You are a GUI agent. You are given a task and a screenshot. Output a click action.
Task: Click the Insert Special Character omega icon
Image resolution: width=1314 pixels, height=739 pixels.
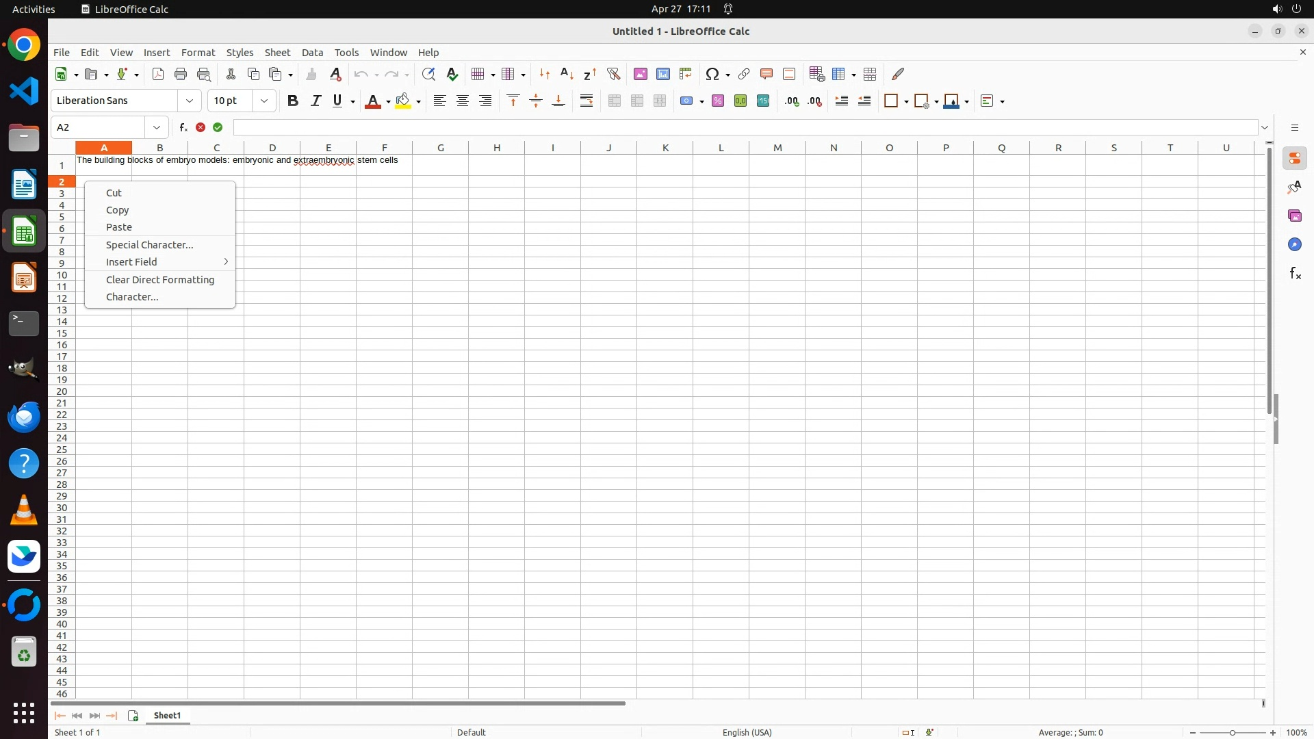(712, 74)
